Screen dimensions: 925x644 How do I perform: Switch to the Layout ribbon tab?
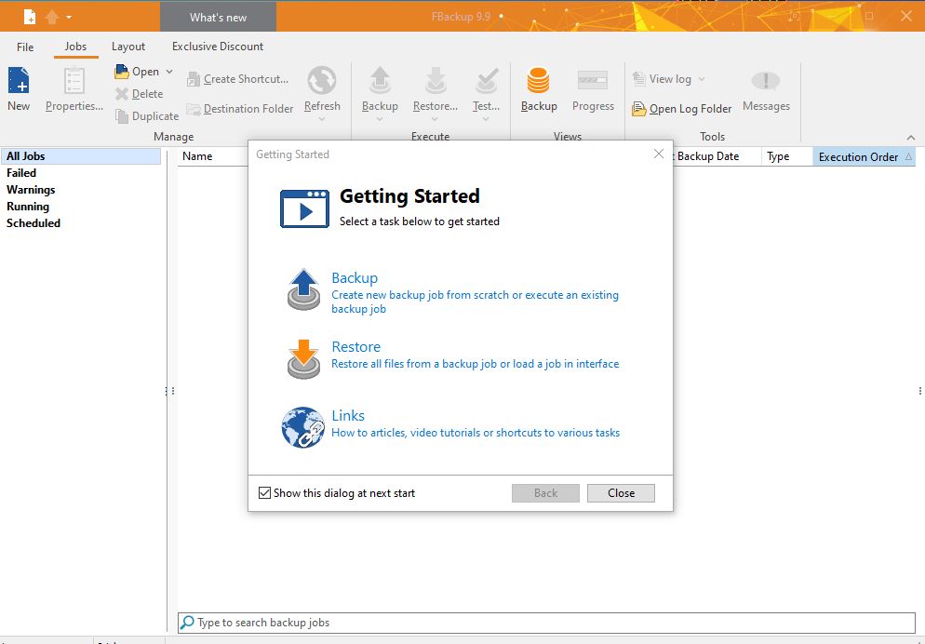(128, 47)
